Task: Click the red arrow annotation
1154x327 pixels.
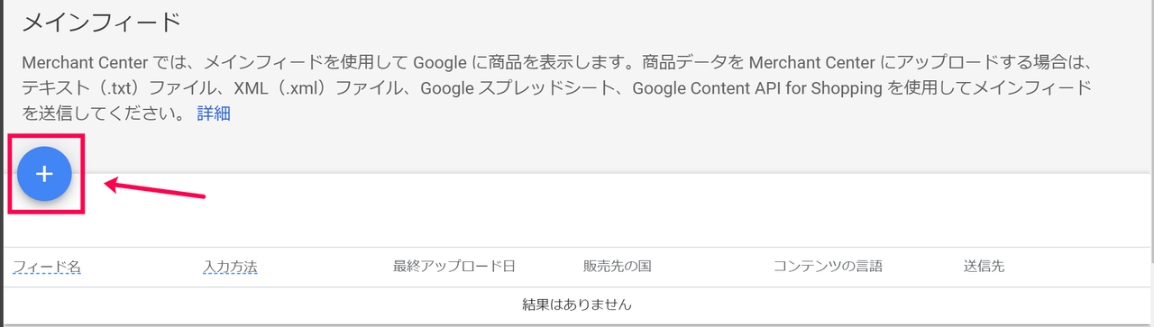Action: pos(156,187)
